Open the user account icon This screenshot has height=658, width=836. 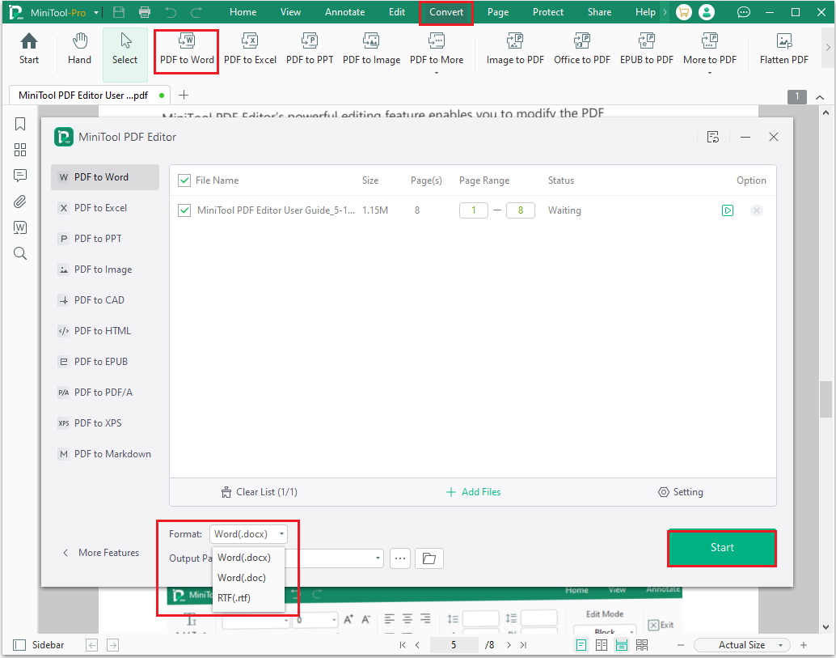707,12
